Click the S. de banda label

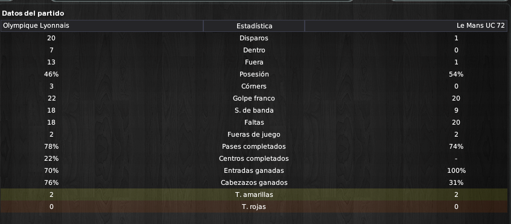coord(254,110)
